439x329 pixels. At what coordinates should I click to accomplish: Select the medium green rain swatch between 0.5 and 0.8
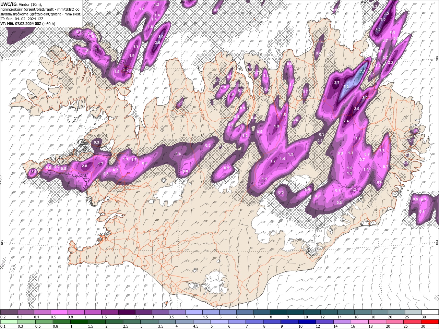[44, 321]
